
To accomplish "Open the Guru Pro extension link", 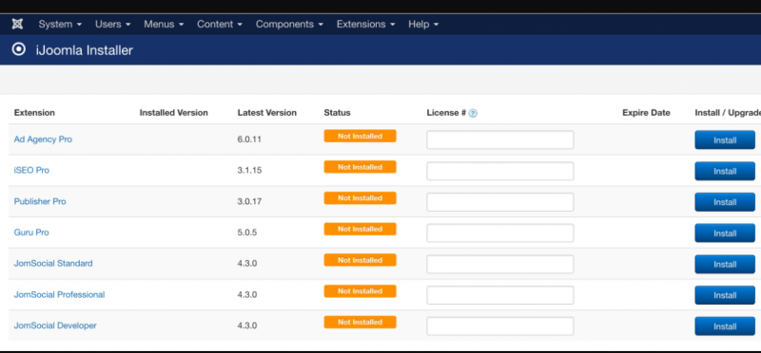I will (x=31, y=232).
